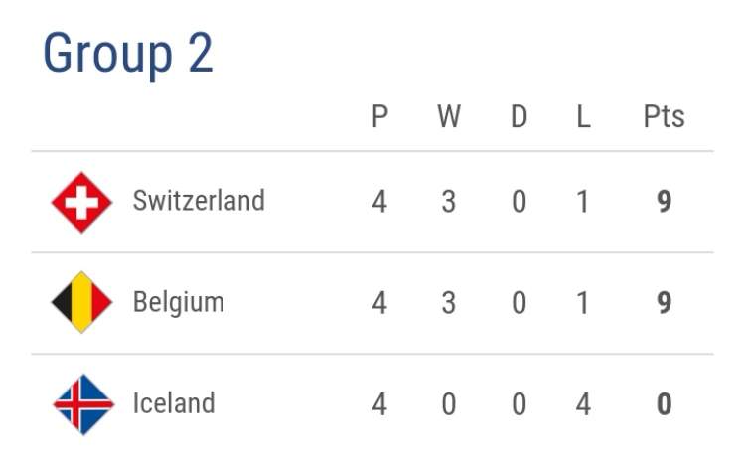Viewport: 745px width, 470px height.
Task: Click Switzerland's wins value of 3
Action: pos(449,203)
